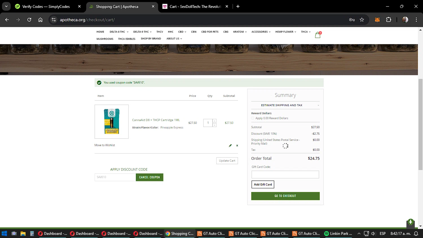Screen dimensions: 423x238
Task: Click the scroll-to-top arrow button
Action: click(x=411, y=222)
